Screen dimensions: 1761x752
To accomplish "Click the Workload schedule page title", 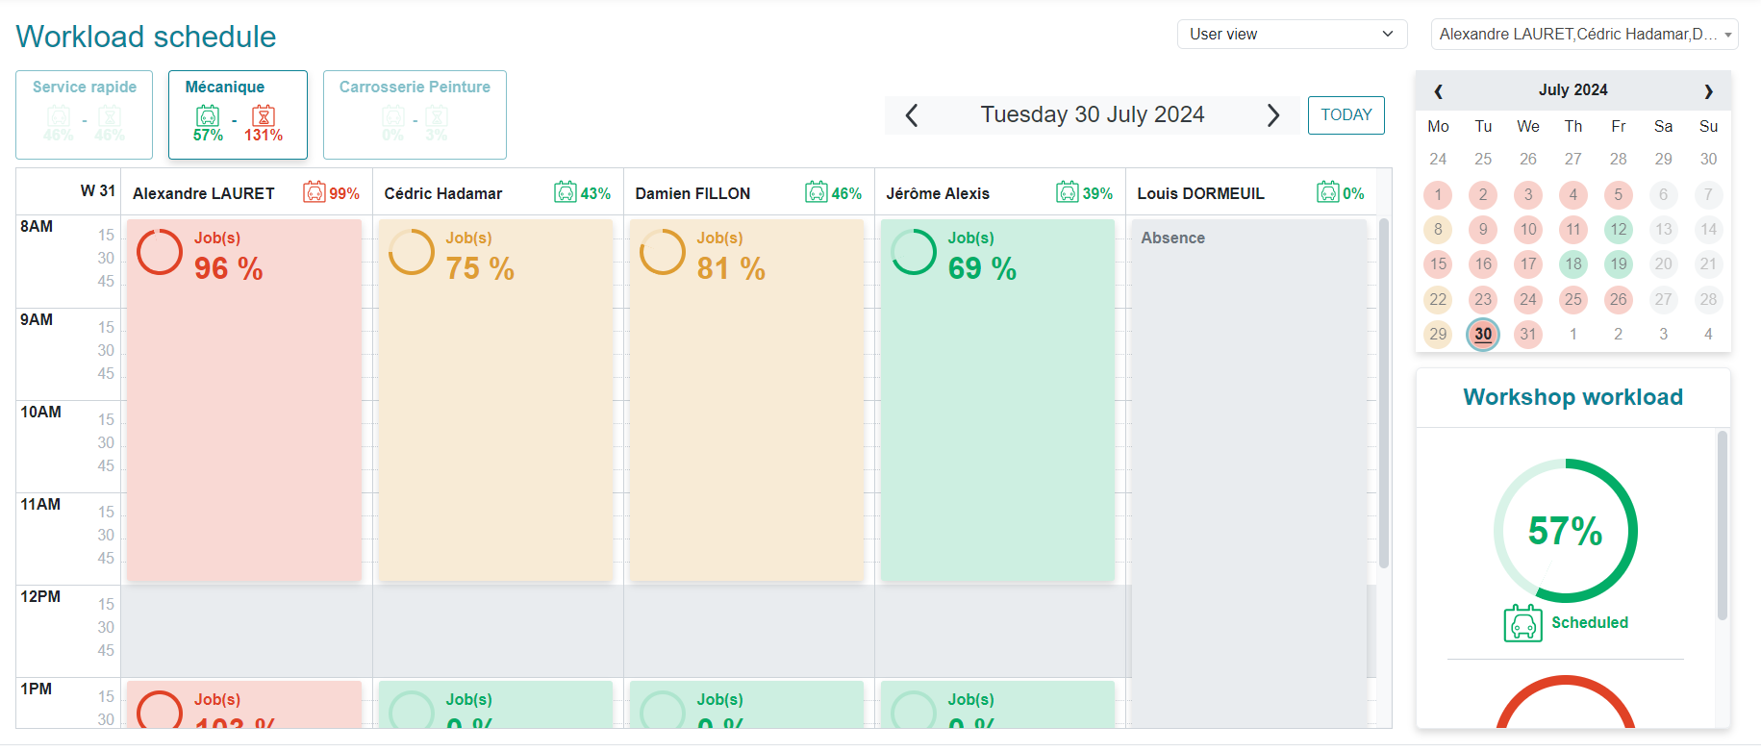I will 146,37.
